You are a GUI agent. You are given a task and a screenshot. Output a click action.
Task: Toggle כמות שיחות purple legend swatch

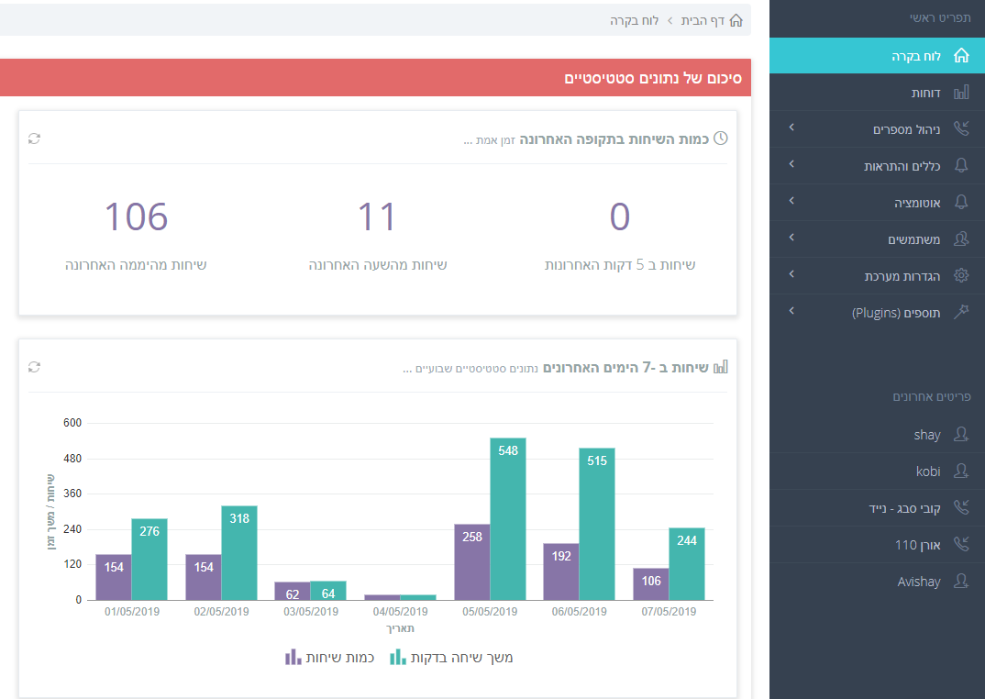pyautogui.click(x=293, y=658)
